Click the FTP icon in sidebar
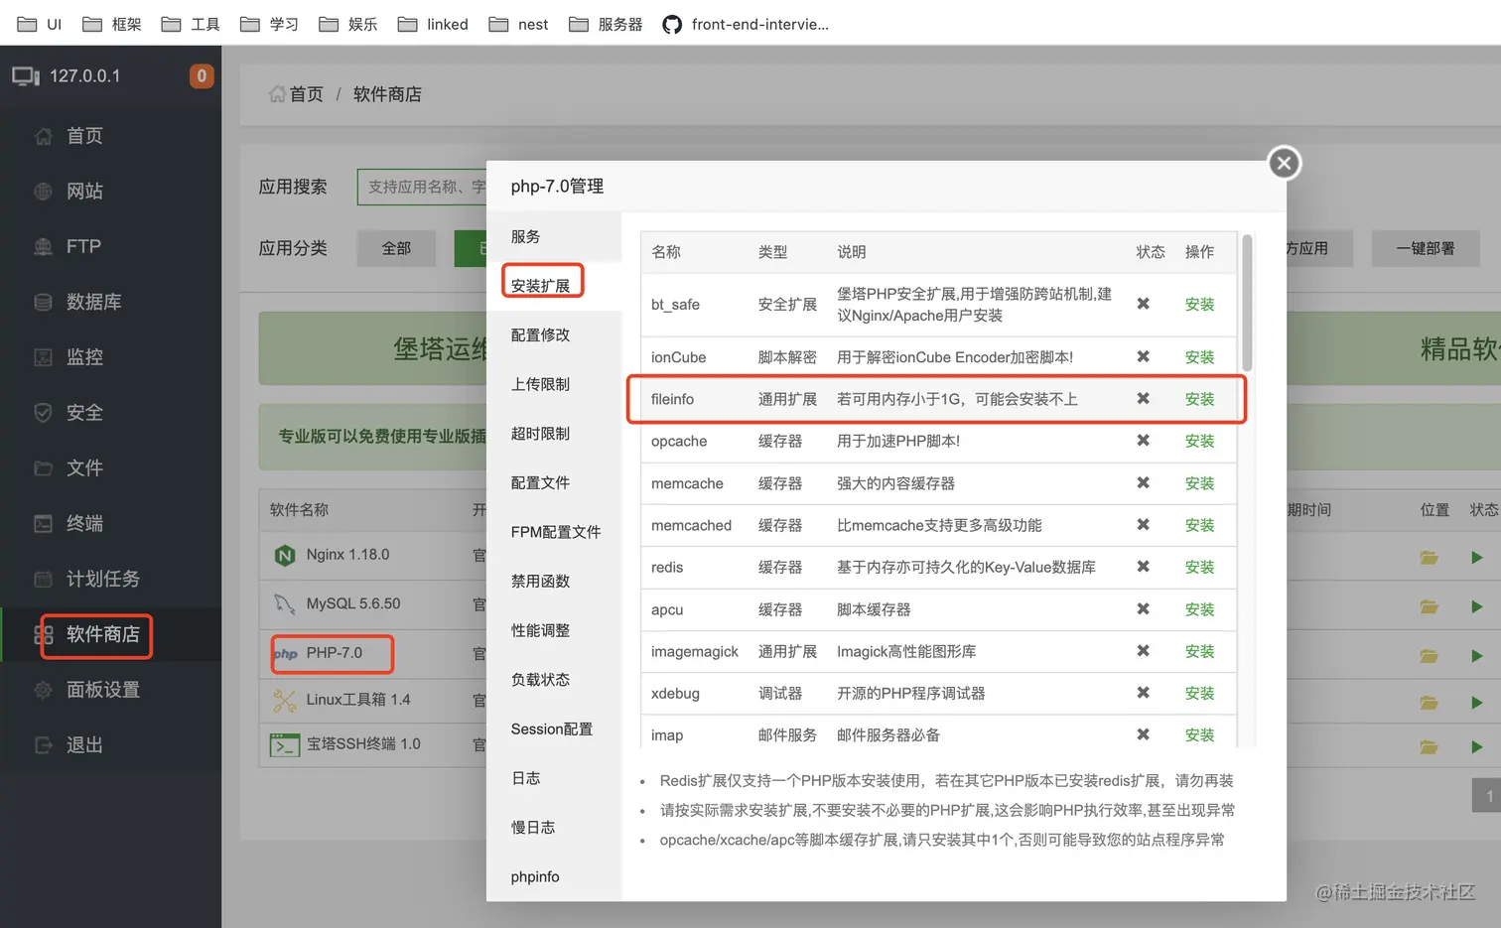This screenshot has height=928, width=1501. coord(43,247)
